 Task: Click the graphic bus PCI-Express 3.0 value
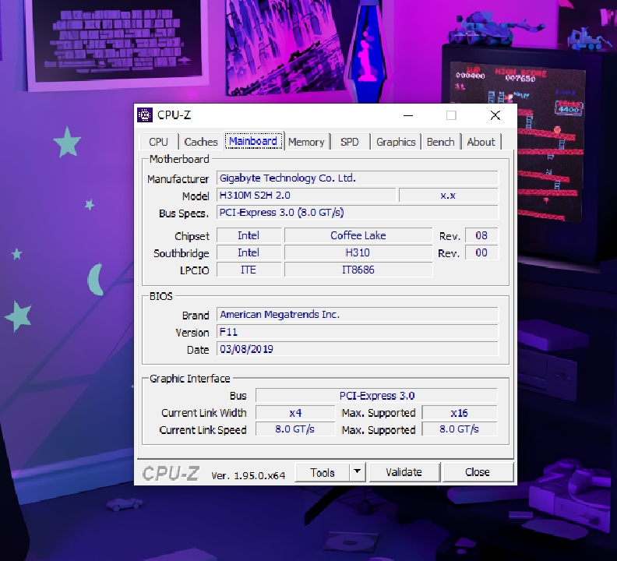point(376,396)
